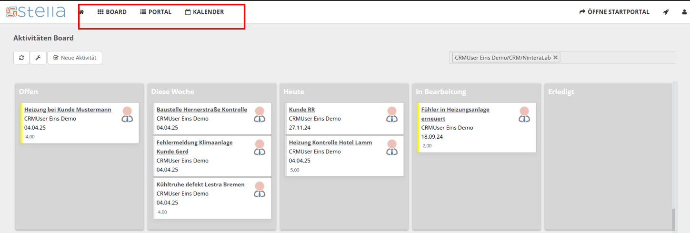Click avatar on Heizung bei Kunde Mustermann card
The image size is (690, 233).
(x=127, y=114)
